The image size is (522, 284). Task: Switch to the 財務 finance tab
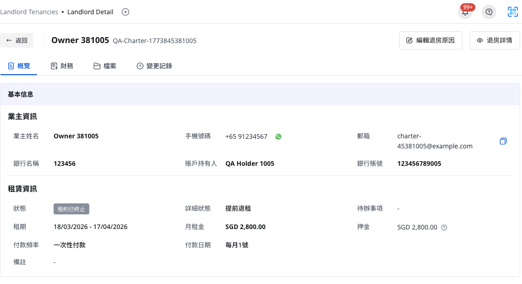62,66
